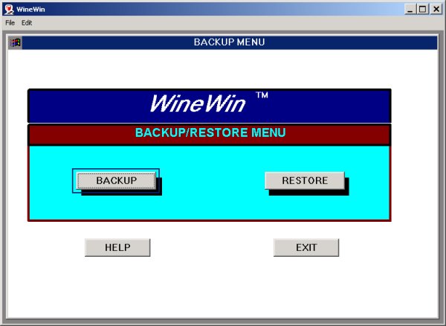
Task: Click the BACKUP/RESTORE MENU heading
Action: point(210,133)
